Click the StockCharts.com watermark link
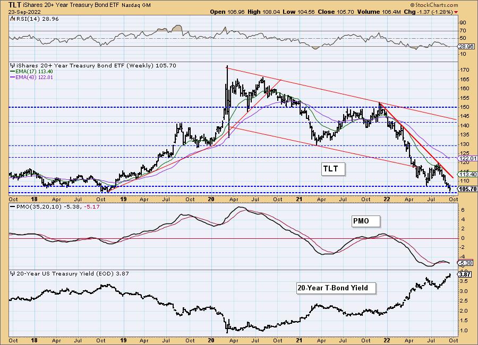This screenshot has height=345, width=478. (x=434, y=5)
